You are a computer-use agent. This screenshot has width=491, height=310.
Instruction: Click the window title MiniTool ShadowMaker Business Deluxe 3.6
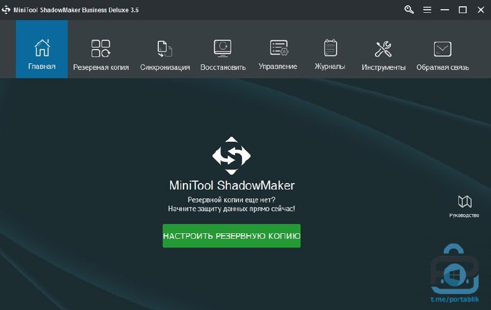click(x=75, y=10)
